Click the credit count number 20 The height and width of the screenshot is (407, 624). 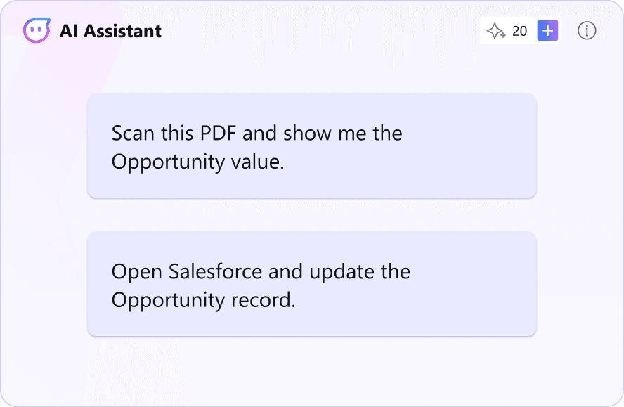coord(519,31)
